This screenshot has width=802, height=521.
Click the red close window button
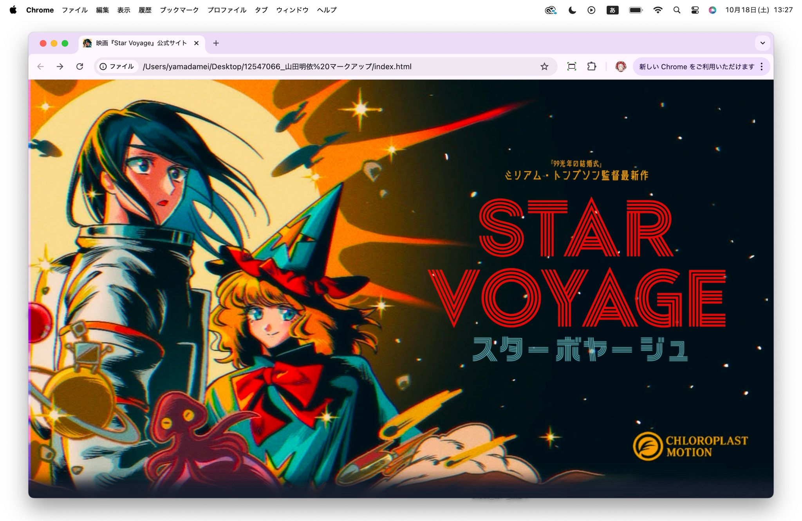43,43
